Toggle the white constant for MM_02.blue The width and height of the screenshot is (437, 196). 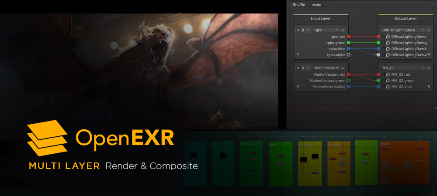pyautogui.click(x=388, y=87)
